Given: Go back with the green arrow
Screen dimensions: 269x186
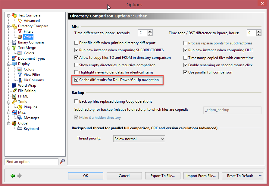Looking at the screenshot, I should pos(13,175).
